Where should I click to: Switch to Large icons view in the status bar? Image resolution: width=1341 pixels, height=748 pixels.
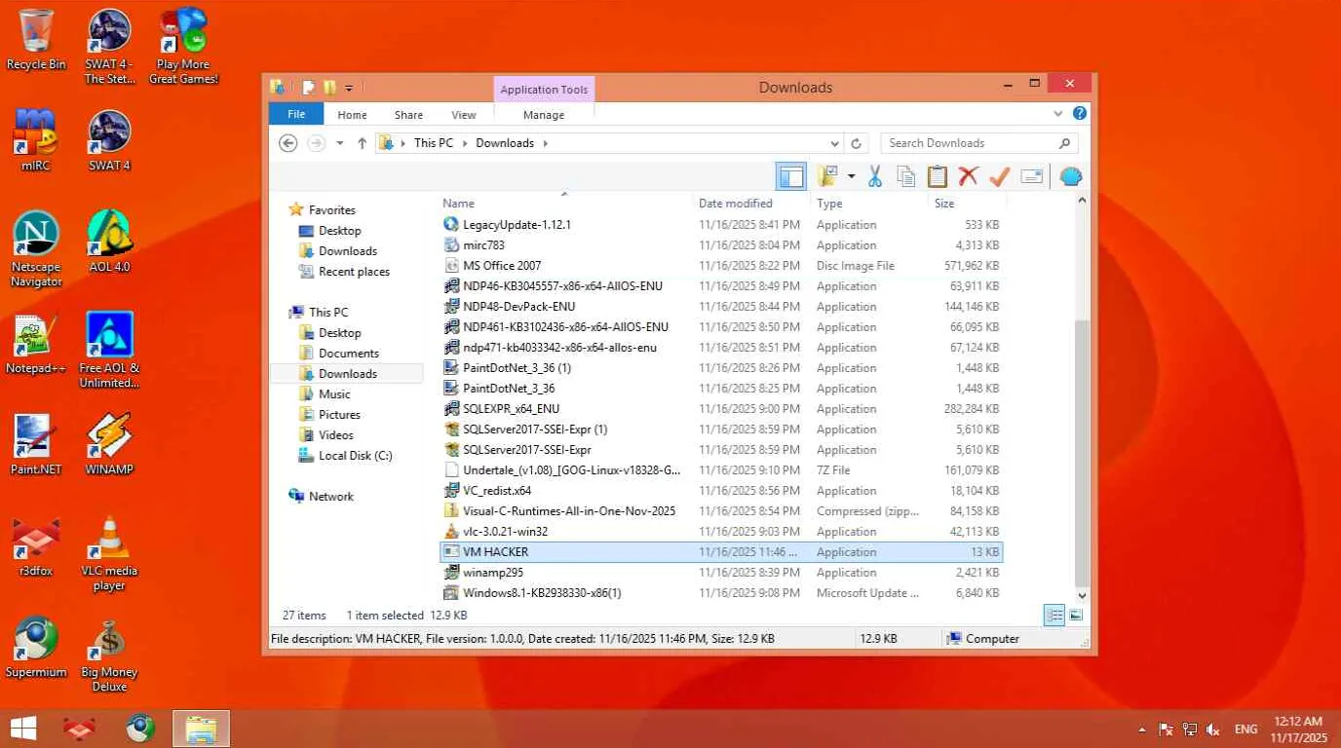click(x=1076, y=616)
